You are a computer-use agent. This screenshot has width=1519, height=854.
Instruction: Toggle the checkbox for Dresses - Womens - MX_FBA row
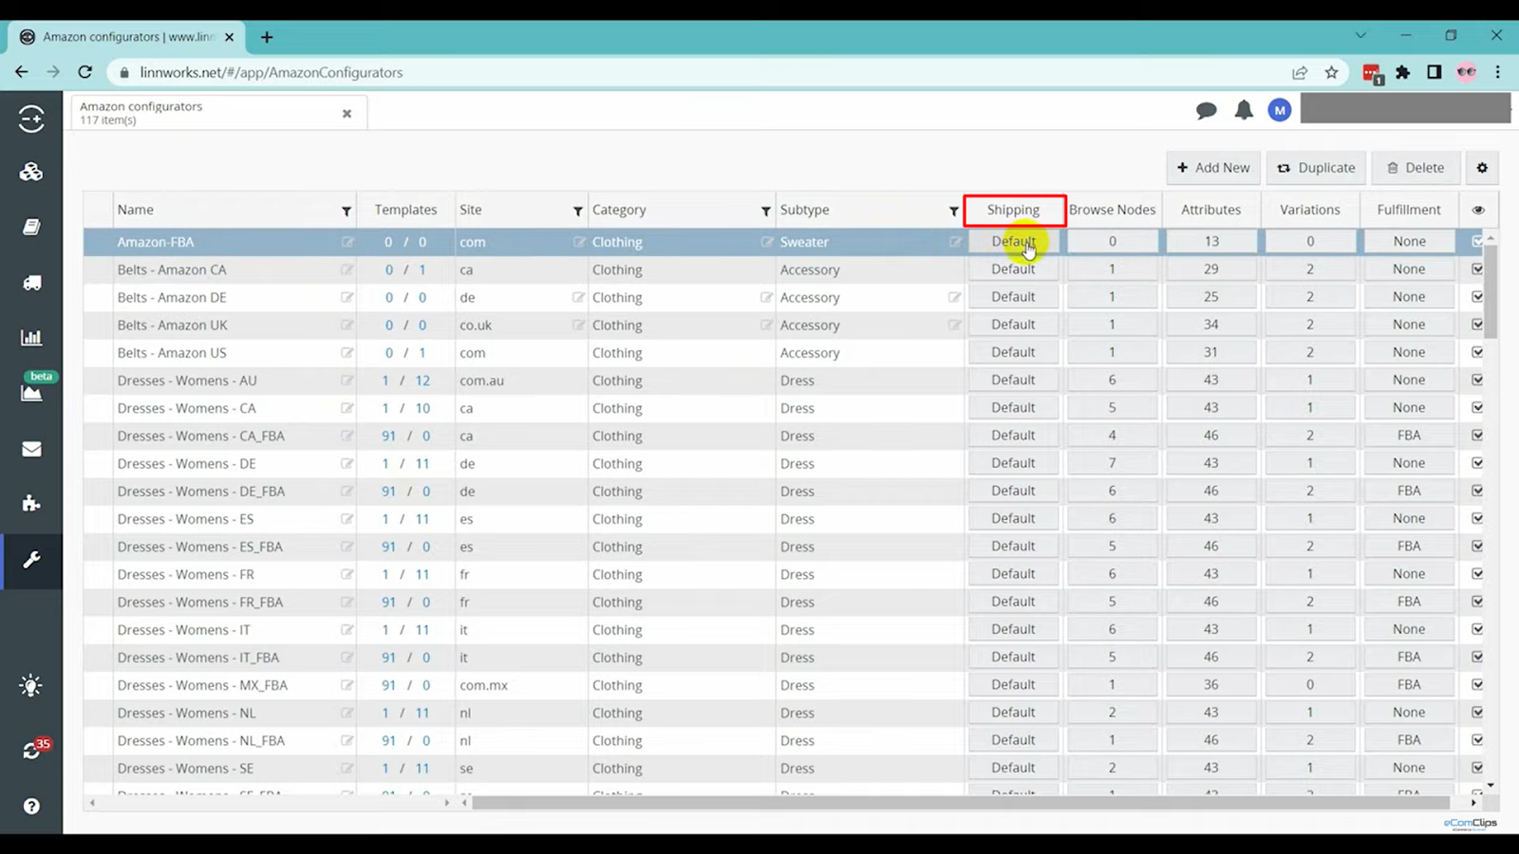1477,684
